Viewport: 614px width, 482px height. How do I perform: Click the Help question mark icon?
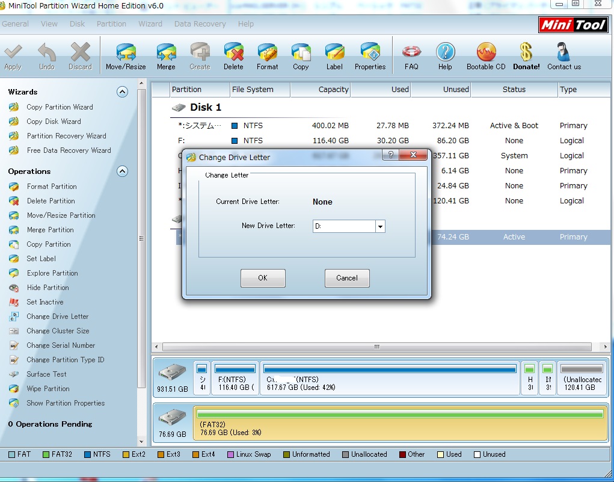tap(445, 52)
